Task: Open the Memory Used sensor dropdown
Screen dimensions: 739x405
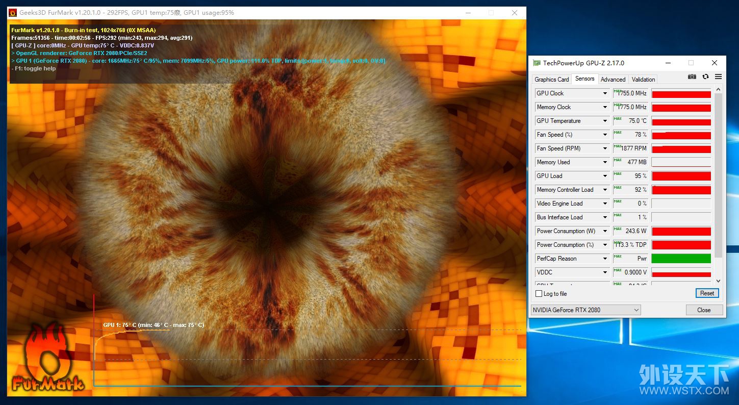Action: point(605,162)
